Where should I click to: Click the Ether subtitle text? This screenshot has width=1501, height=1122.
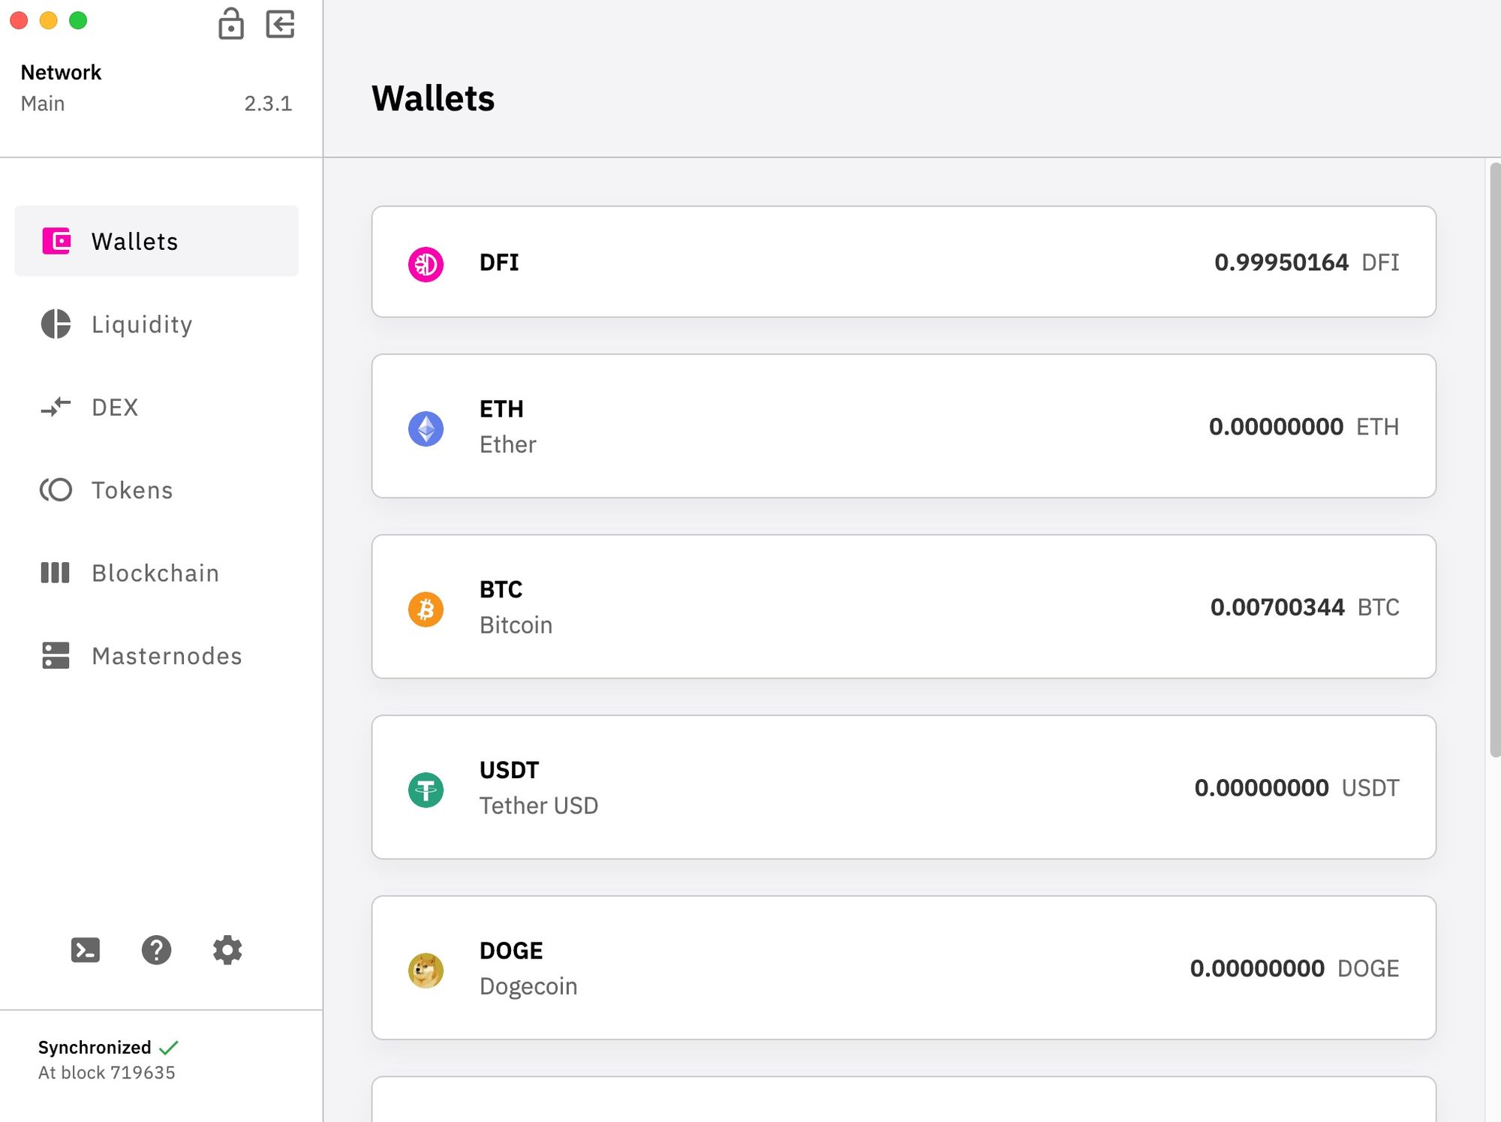point(508,444)
